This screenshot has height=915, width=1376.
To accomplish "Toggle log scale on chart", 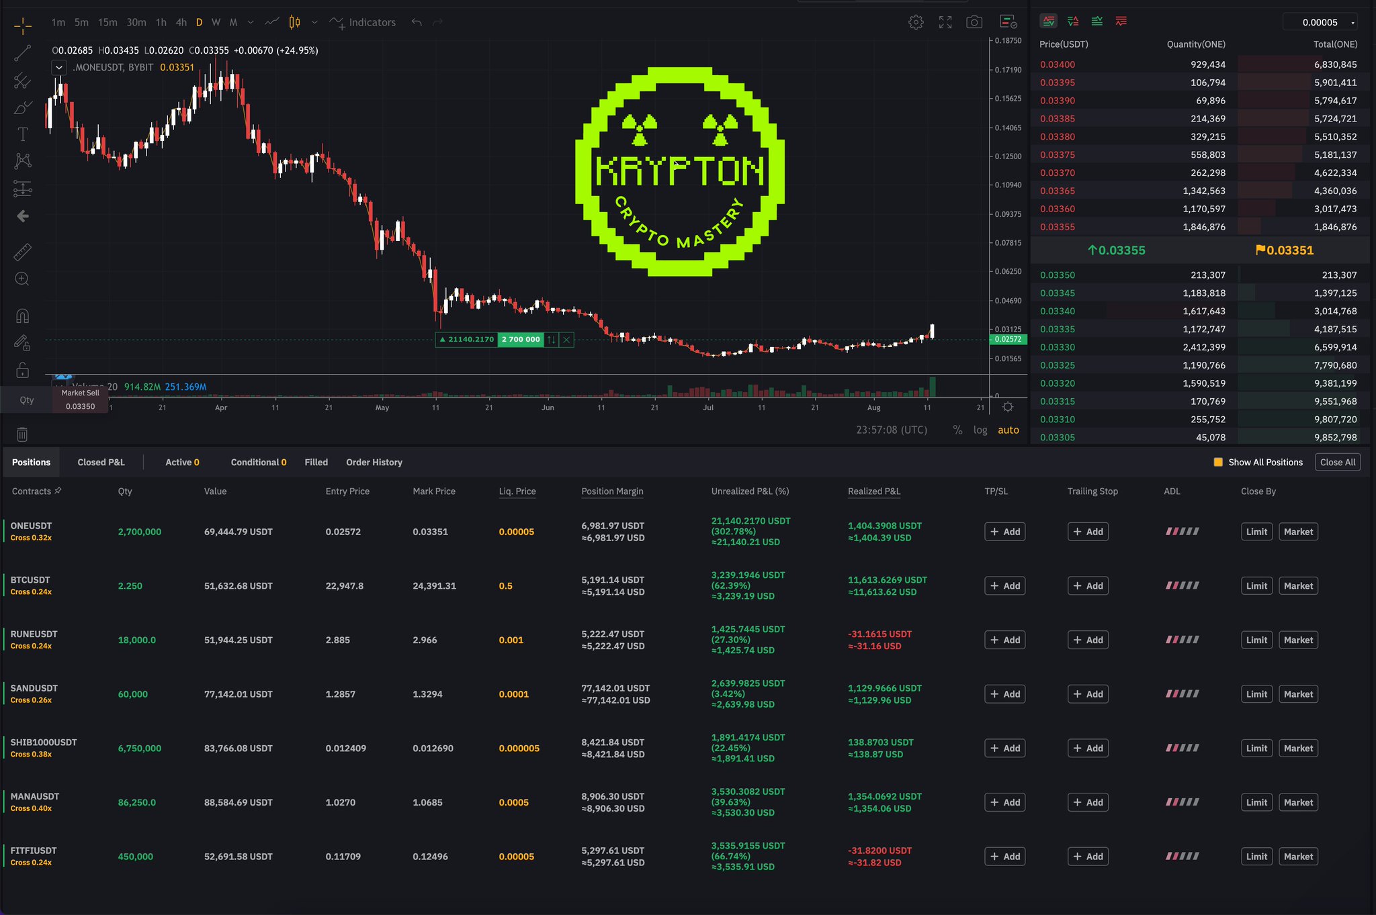I will point(980,430).
